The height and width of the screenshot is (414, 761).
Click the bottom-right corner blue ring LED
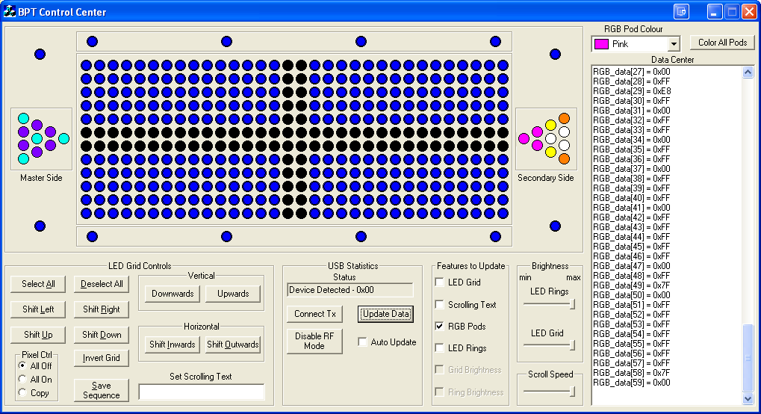point(555,226)
